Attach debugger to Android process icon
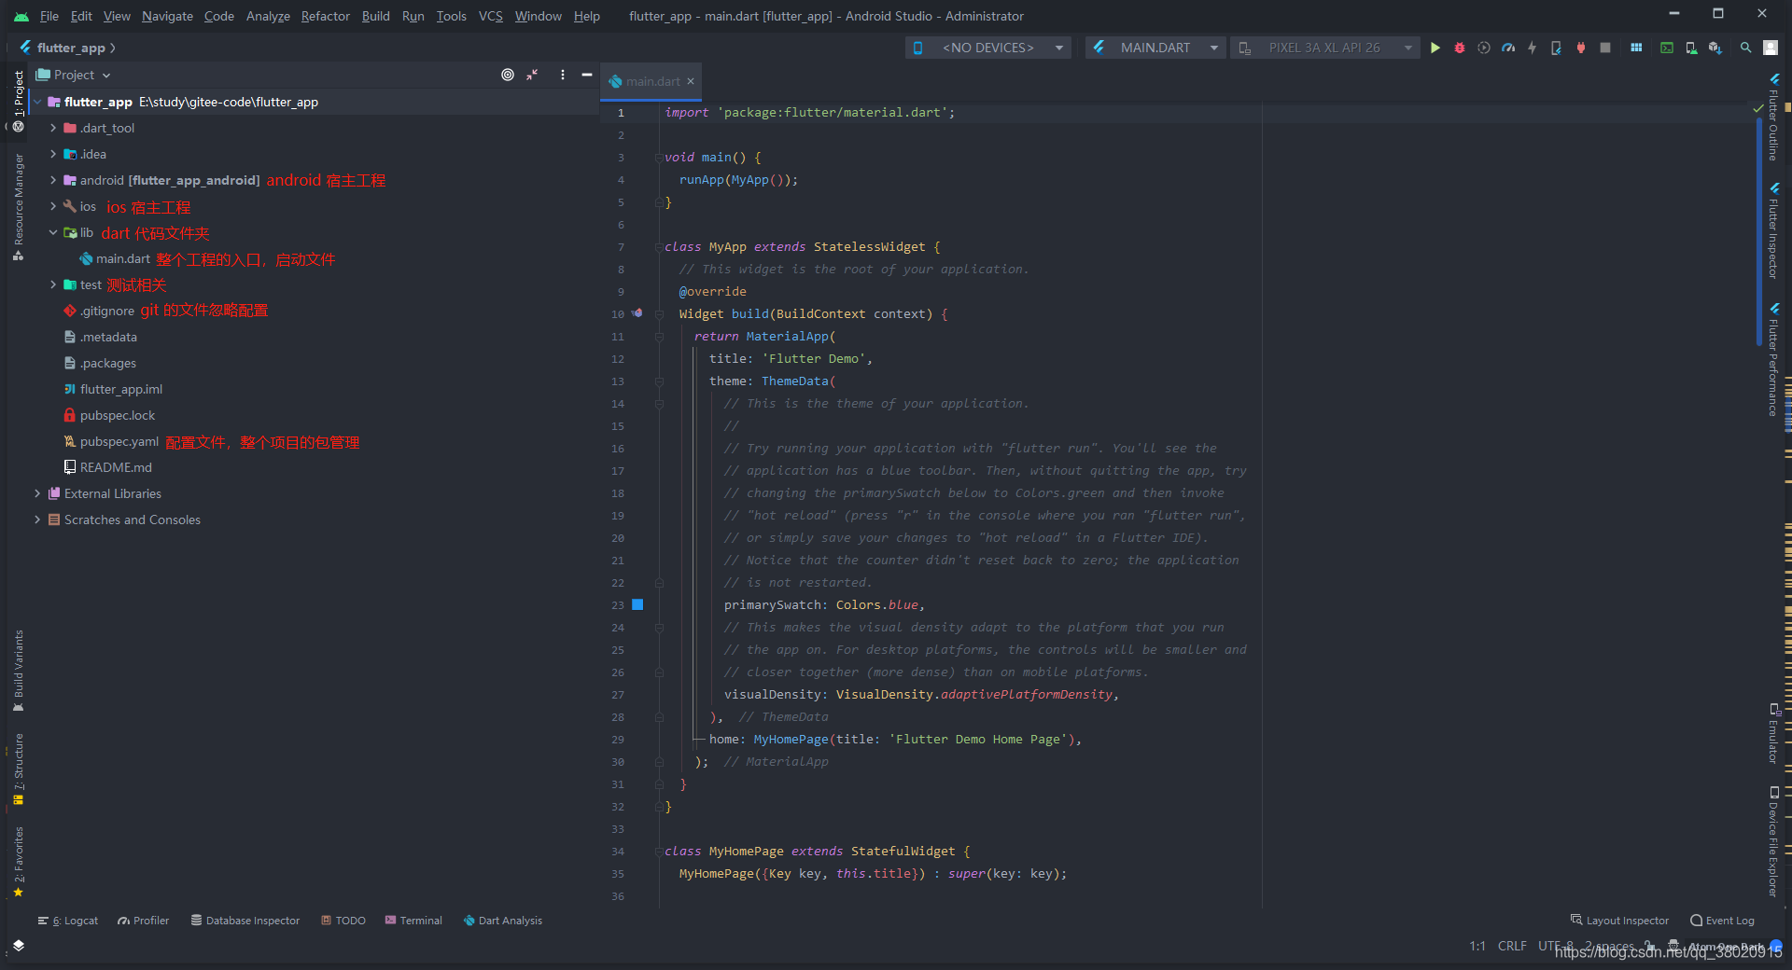 [1580, 48]
